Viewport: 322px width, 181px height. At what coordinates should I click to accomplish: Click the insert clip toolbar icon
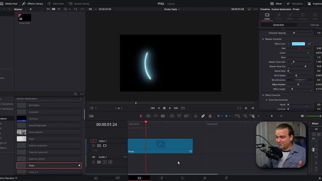172,116
